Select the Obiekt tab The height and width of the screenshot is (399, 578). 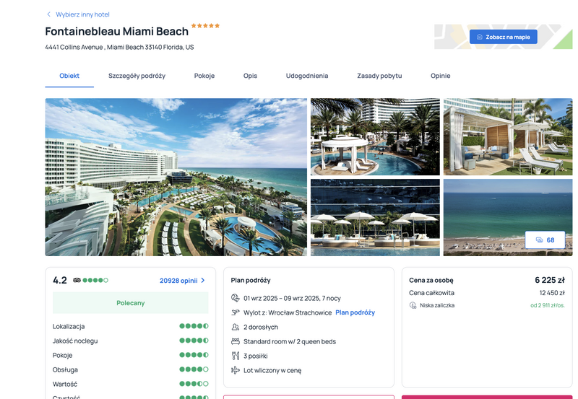point(69,76)
